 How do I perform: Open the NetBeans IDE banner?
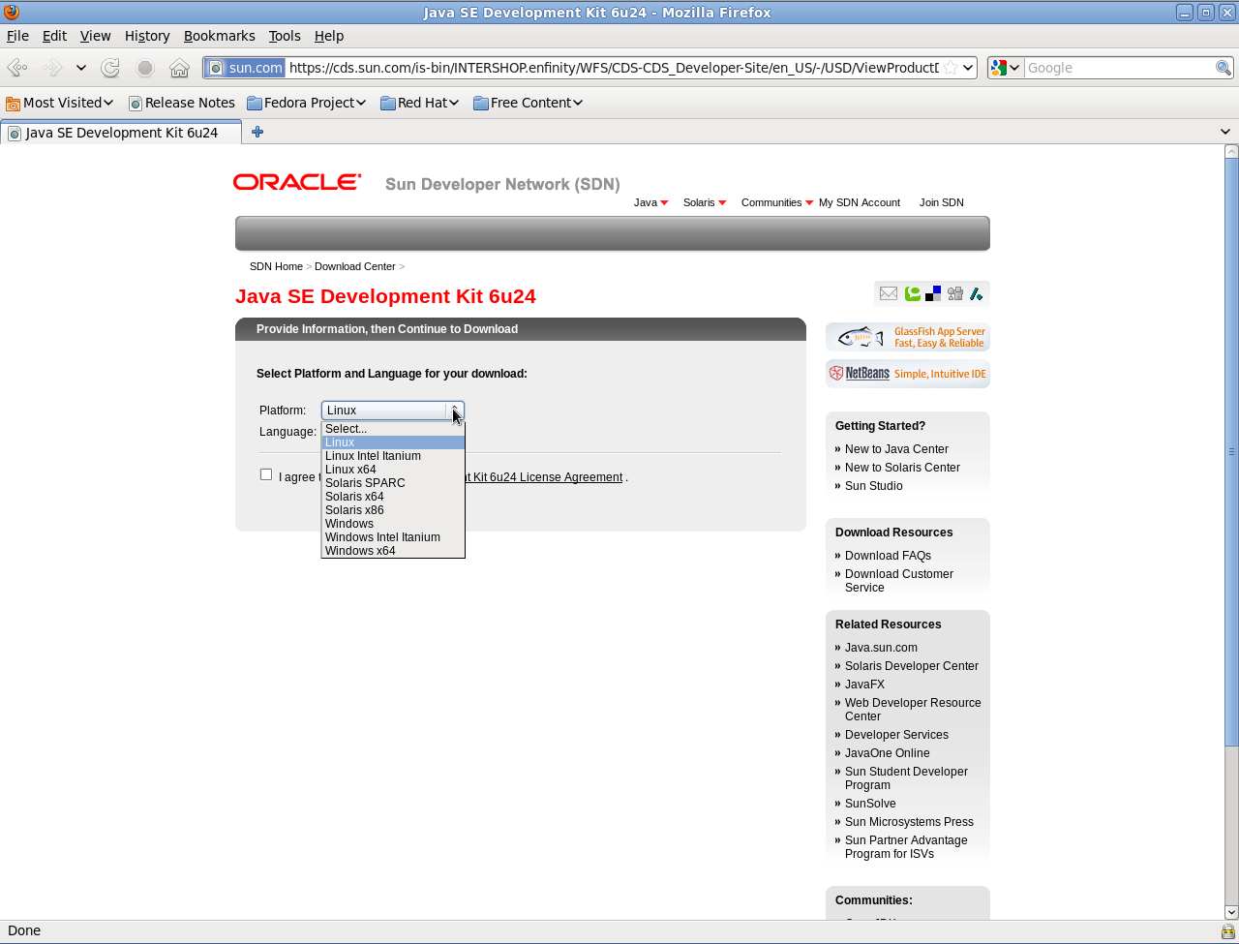[908, 374]
